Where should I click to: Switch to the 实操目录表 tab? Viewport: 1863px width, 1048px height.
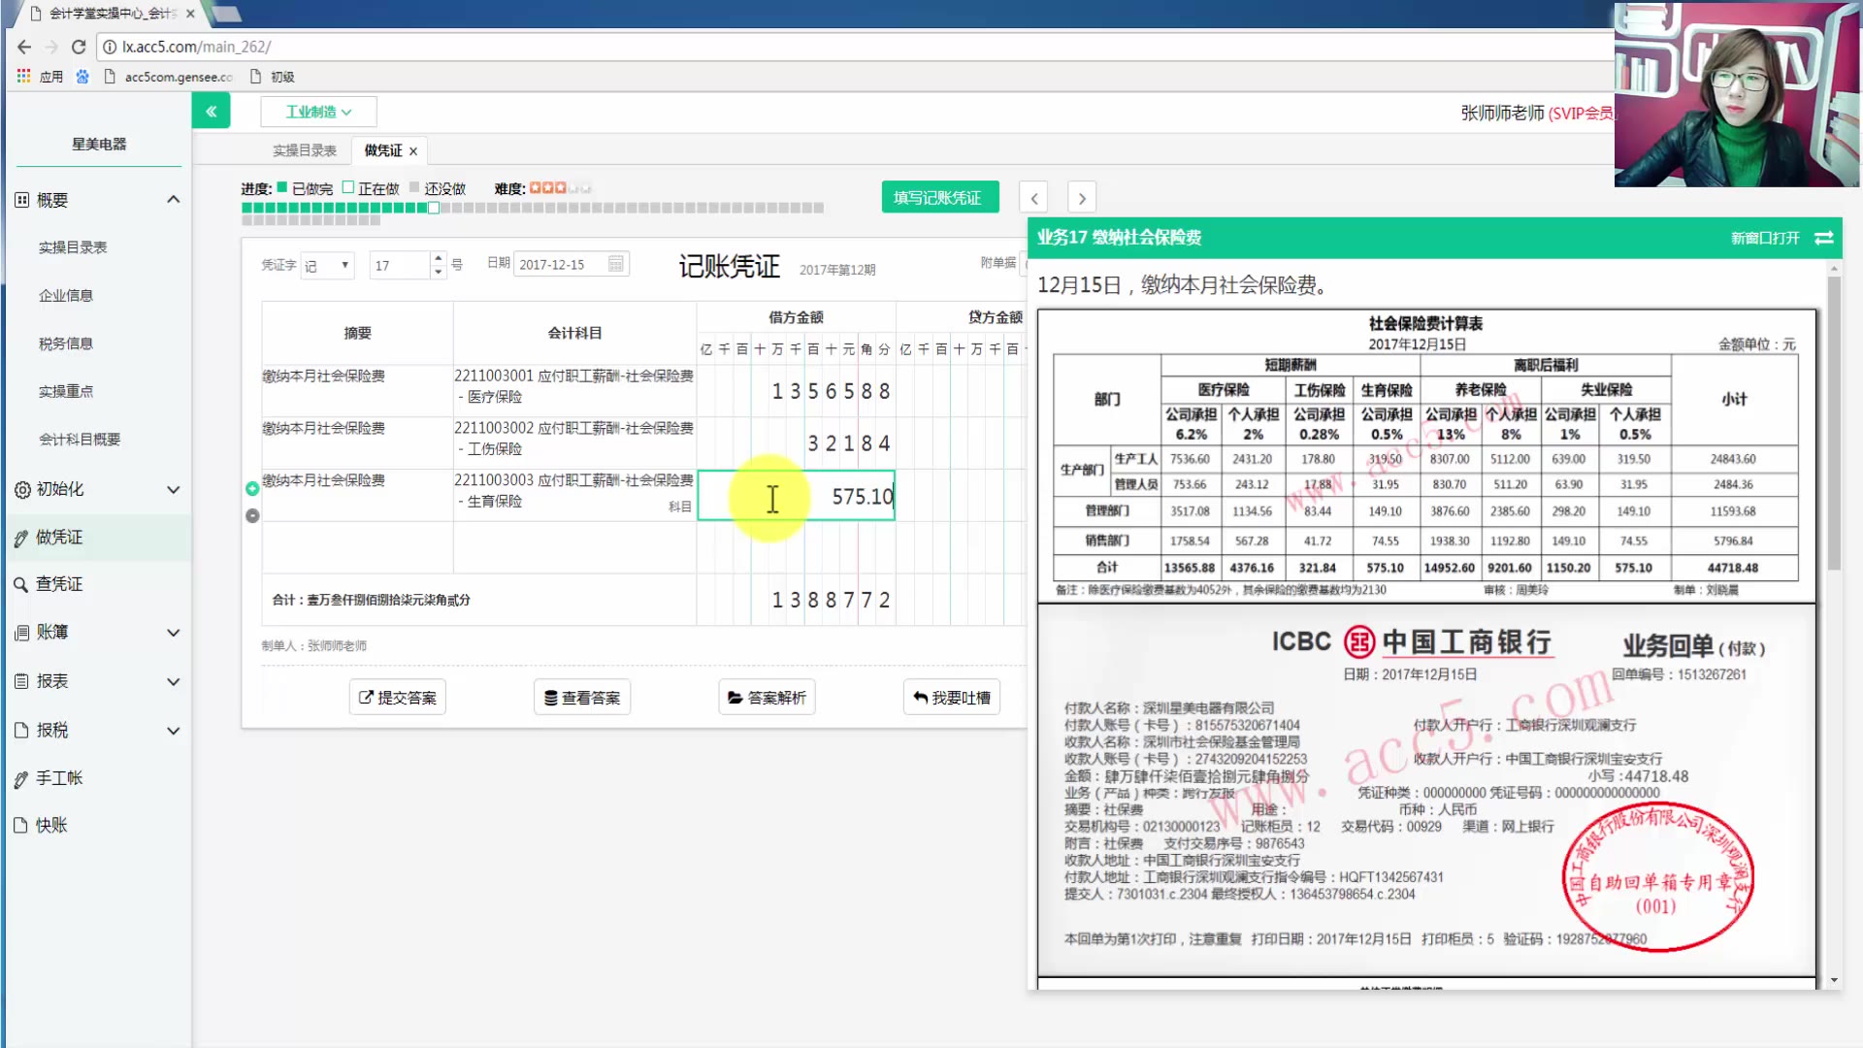coord(304,150)
